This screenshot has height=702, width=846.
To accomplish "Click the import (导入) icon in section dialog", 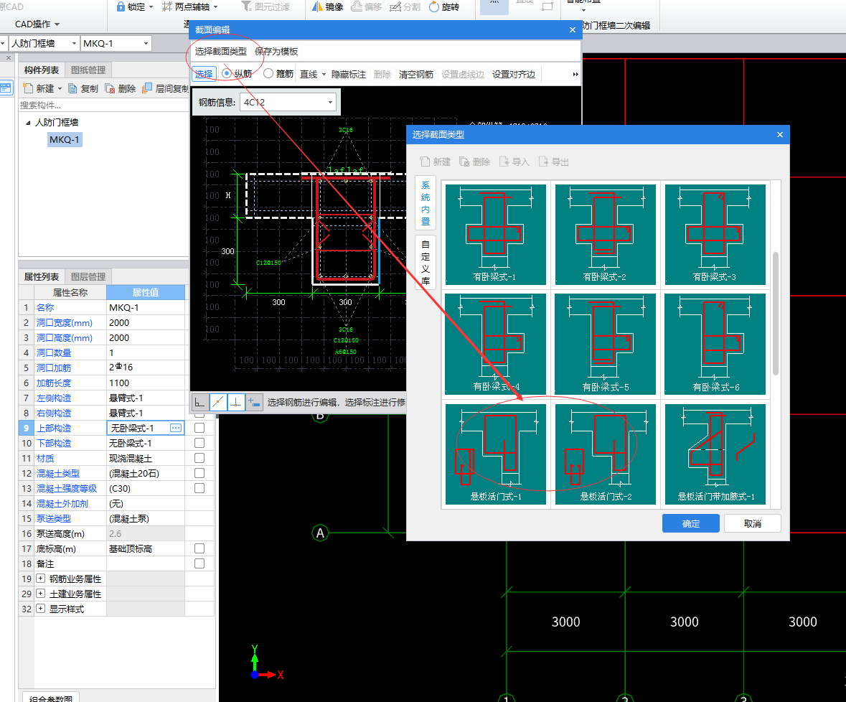I will 504,162.
